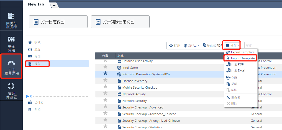
Task: Select the Intrusion Prevention System (IPS) row name
Action: pyautogui.click(x=146, y=74)
